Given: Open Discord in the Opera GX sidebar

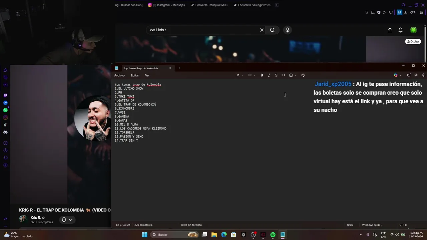Looking at the screenshot, I should tap(5, 132).
